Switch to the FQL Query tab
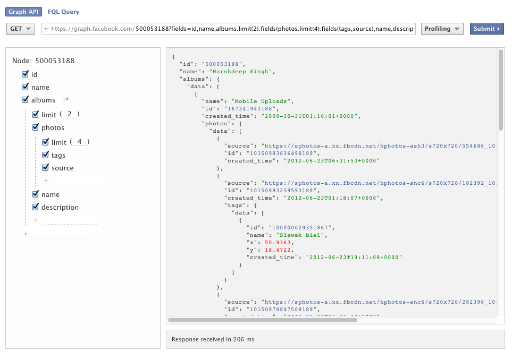Screen dimensions: 512x352 [x=64, y=11]
